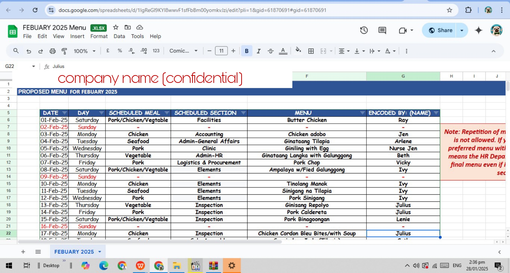Screen dimensions: 510x273
Task: Open the Format menu
Action: 99,36
